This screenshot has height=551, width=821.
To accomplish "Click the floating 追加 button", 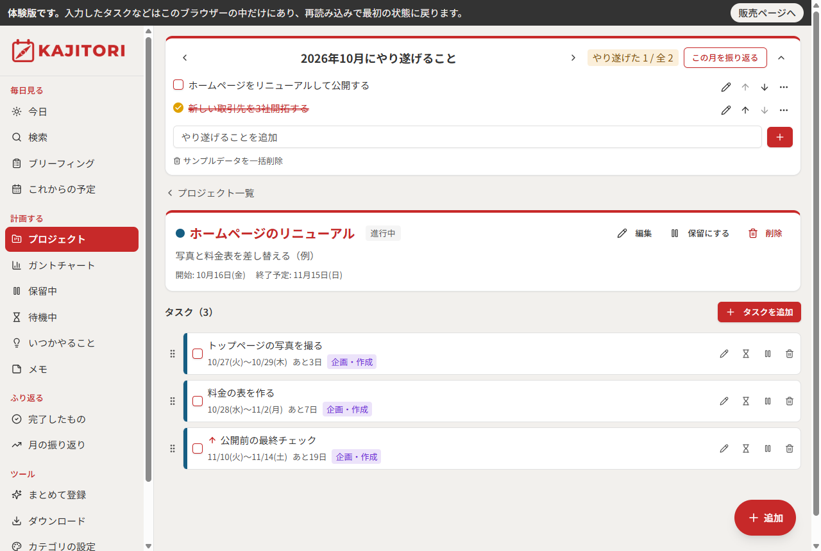I will click(765, 518).
